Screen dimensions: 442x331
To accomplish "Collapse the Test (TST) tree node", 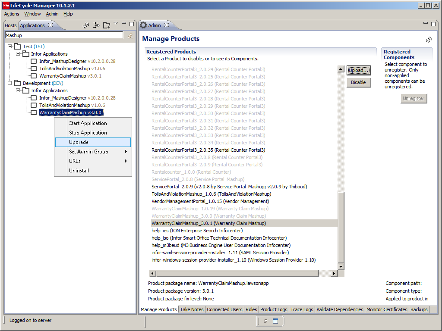I will coord(10,47).
